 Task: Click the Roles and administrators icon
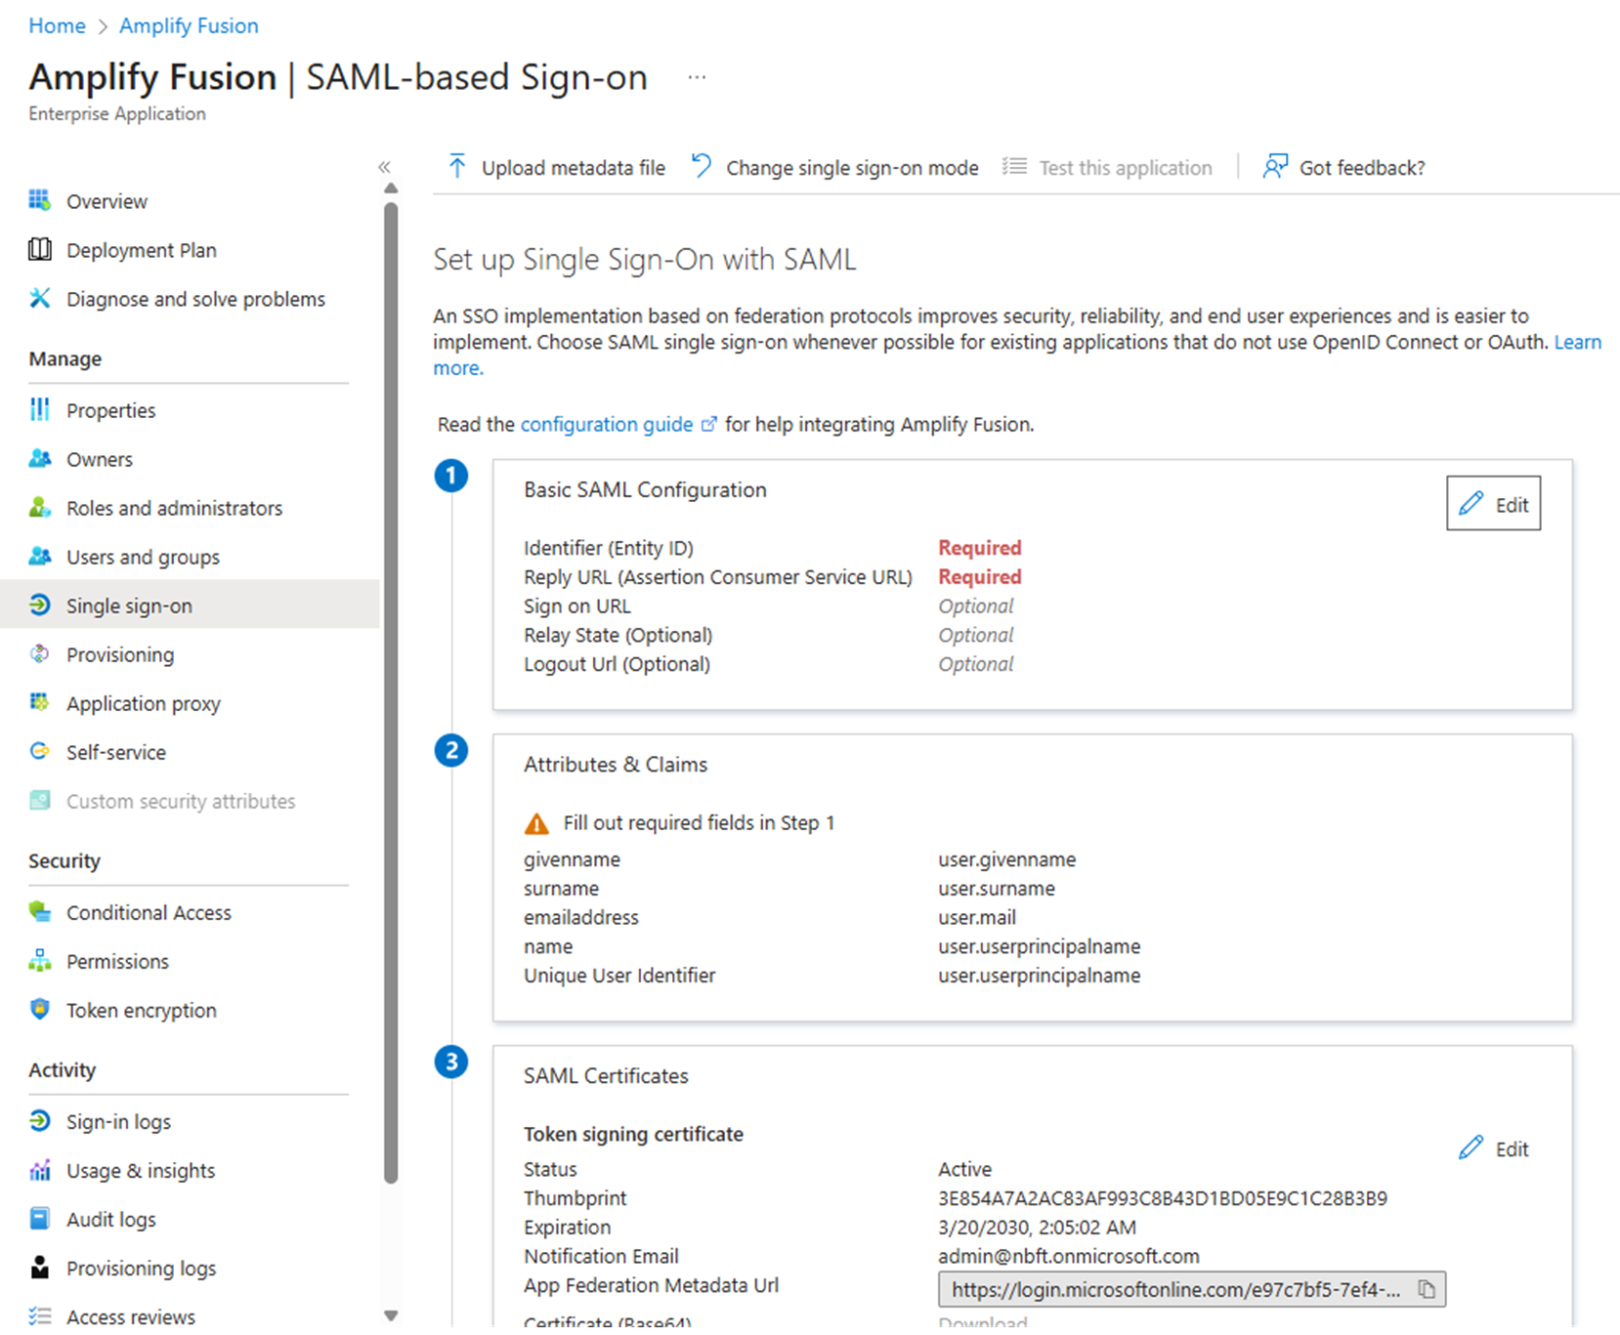pyautogui.click(x=39, y=507)
